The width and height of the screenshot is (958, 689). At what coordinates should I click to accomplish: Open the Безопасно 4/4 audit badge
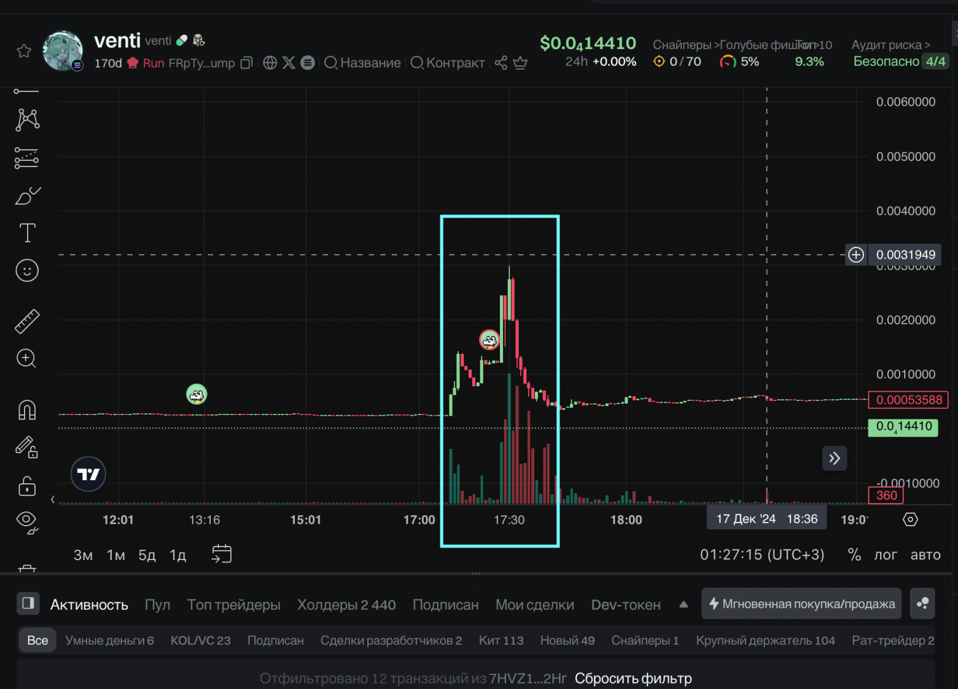click(x=900, y=61)
